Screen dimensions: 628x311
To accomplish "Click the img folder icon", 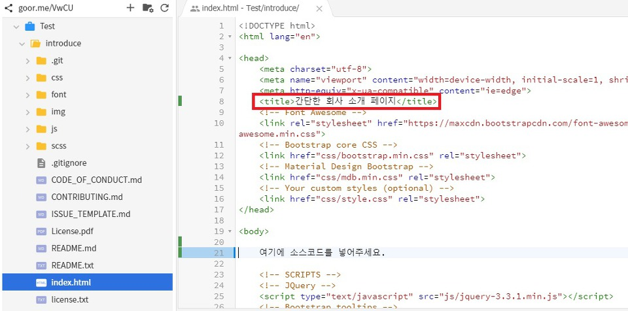I will coord(41,112).
